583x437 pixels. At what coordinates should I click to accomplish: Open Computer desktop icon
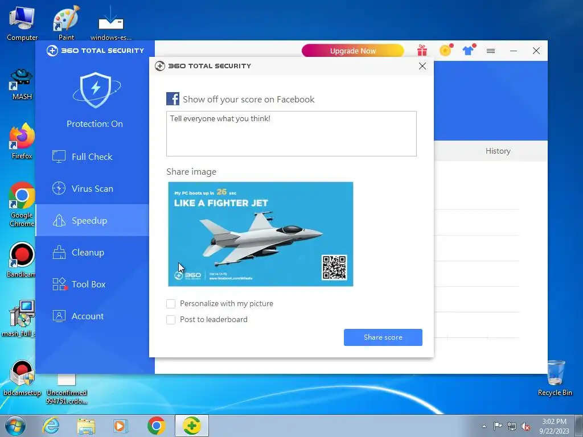click(22, 23)
